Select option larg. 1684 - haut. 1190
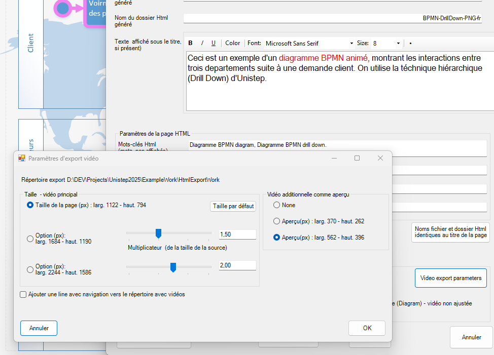 click(x=30, y=239)
